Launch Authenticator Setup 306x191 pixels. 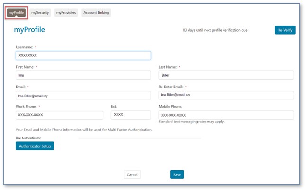coord(35,146)
